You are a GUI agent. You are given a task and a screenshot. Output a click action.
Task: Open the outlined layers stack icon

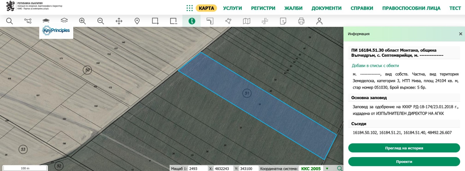64,21
